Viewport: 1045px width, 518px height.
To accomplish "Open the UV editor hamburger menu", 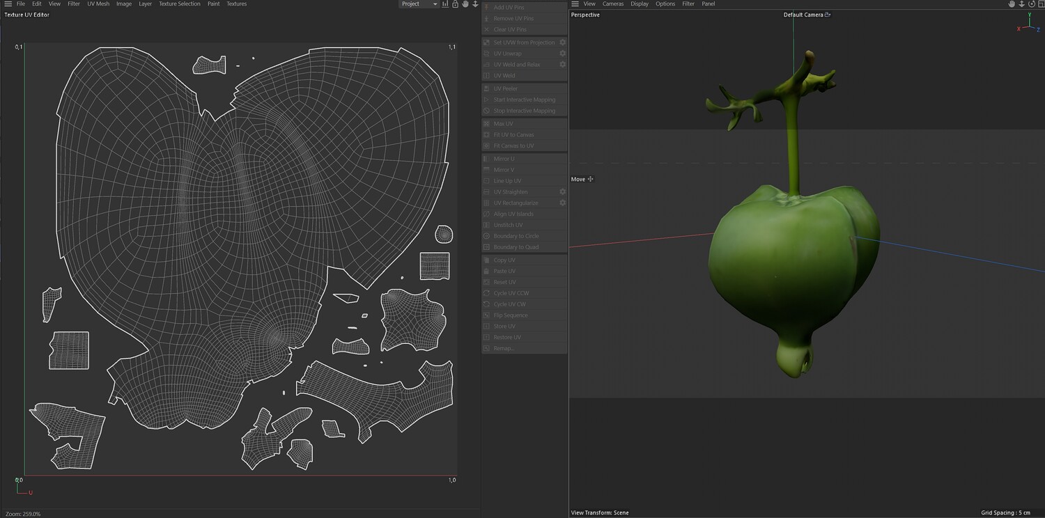I will (8, 4).
